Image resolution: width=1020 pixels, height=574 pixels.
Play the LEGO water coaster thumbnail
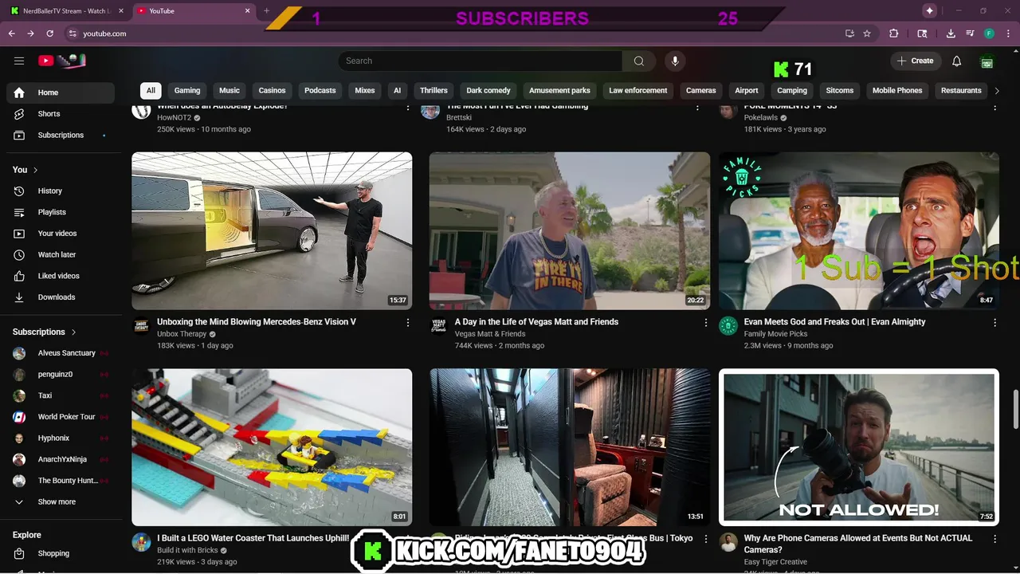point(272,447)
